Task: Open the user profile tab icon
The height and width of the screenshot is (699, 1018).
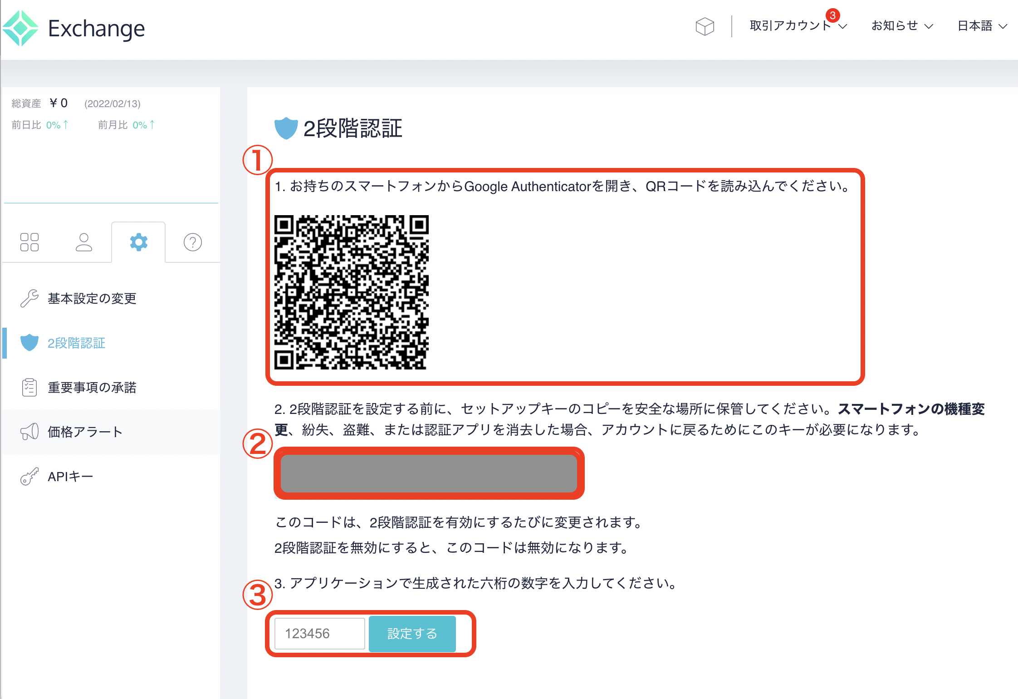Action: coord(84,242)
